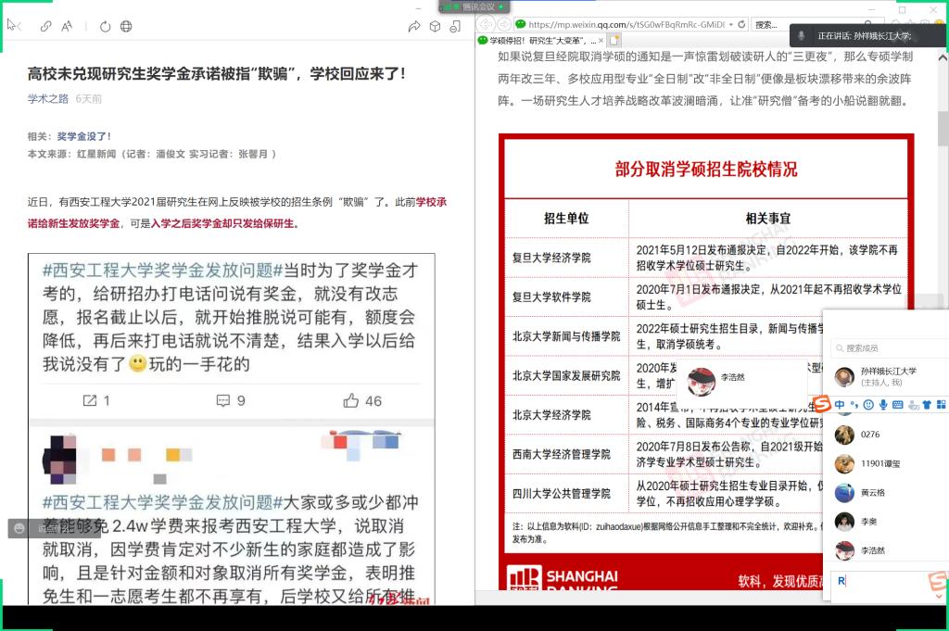This screenshot has height=631, width=949.
Task: Open the Sogou soft keyboard icon
Action: [x=899, y=405]
